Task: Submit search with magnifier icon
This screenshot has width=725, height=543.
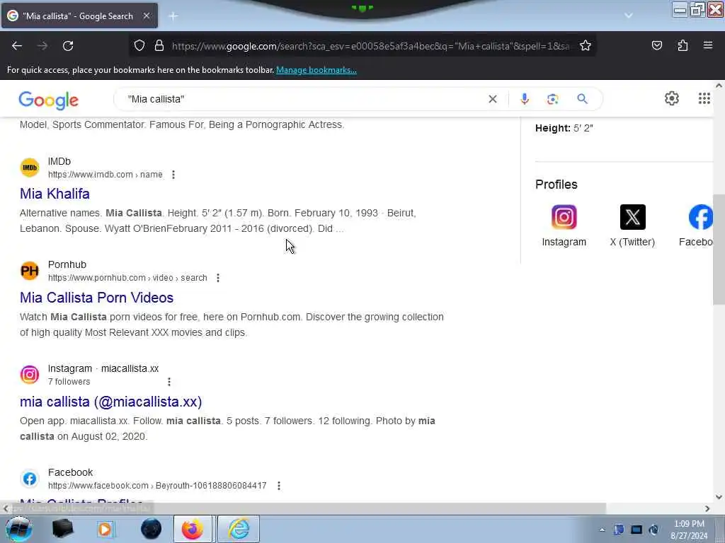Action: pos(582,99)
